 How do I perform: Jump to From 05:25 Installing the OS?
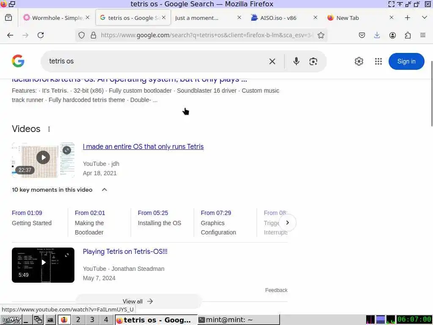[x=159, y=218]
